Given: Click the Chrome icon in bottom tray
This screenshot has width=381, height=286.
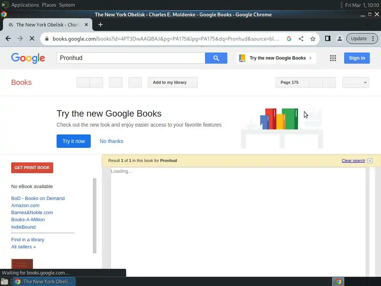Looking at the screenshot, I should [338, 282].
